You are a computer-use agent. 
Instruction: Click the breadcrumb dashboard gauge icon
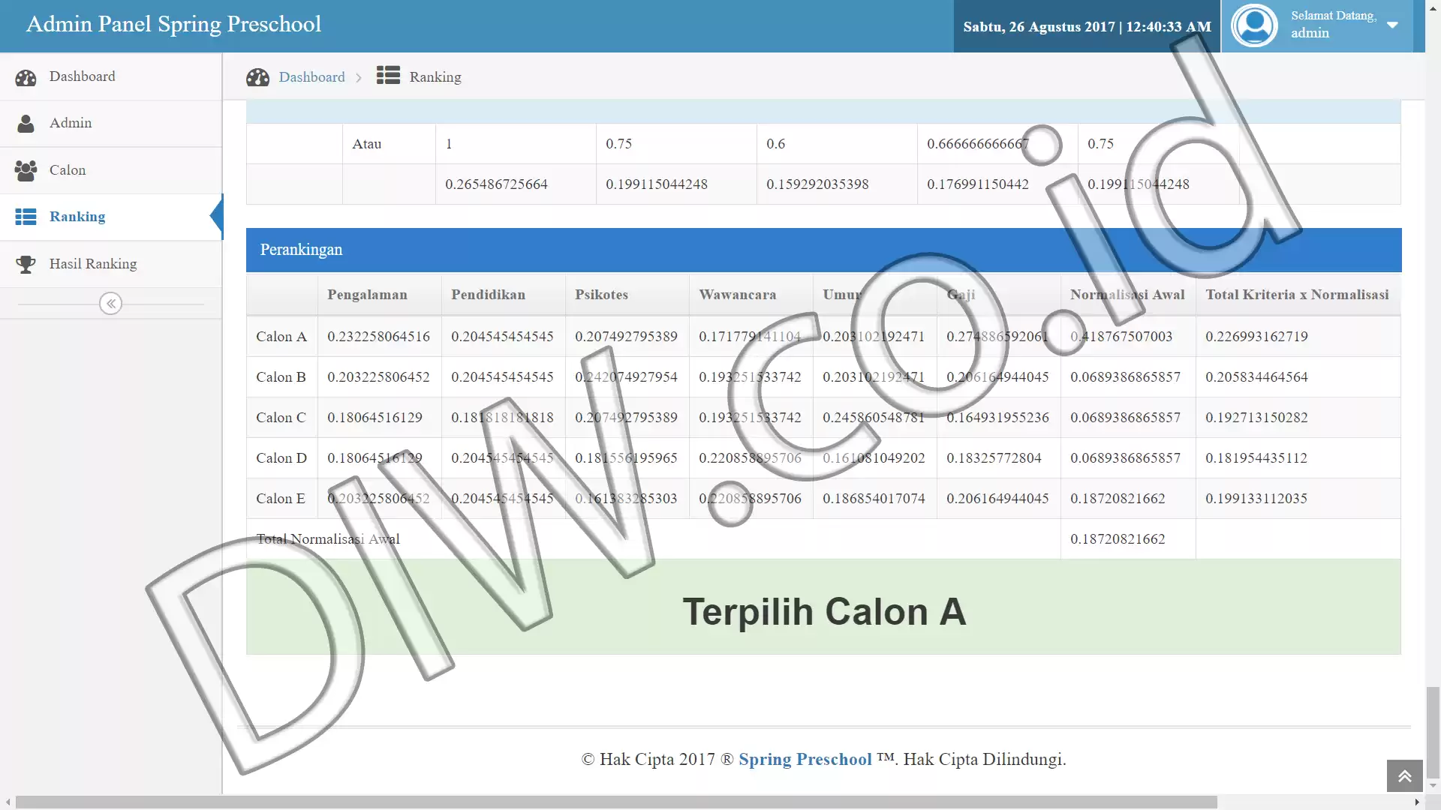pyautogui.click(x=257, y=77)
